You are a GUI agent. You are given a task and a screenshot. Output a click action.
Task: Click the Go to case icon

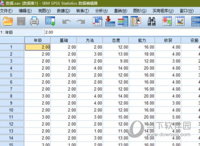tap(97, 21)
